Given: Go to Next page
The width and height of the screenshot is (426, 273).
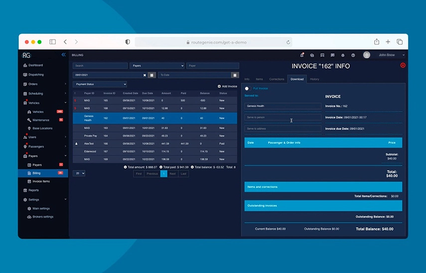Looking at the screenshot, I should 172,174.
